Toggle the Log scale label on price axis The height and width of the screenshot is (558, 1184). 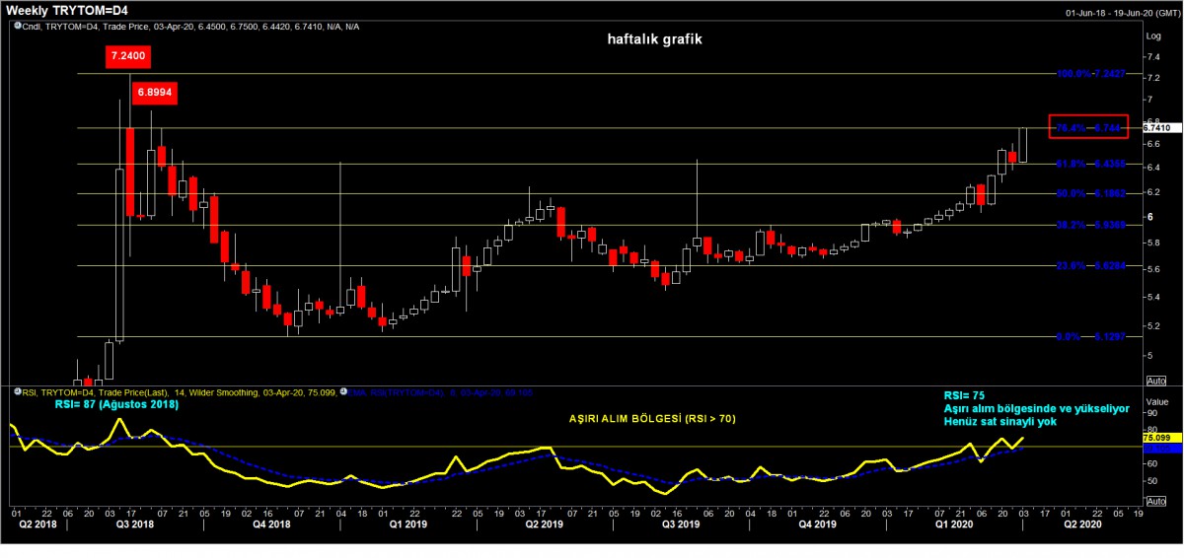[1152, 36]
